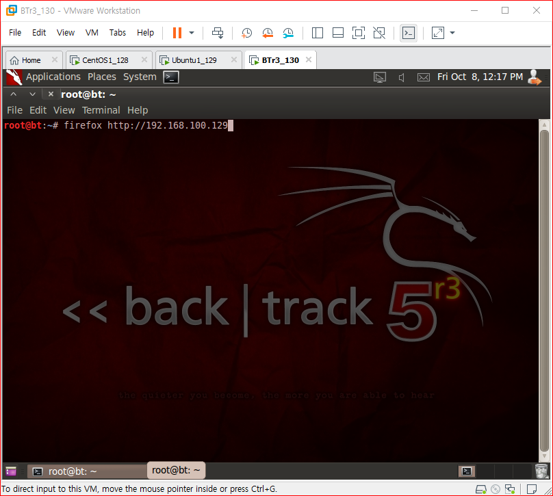553x496 pixels.
Task: Click the network display icon in panel
Action: [380, 77]
